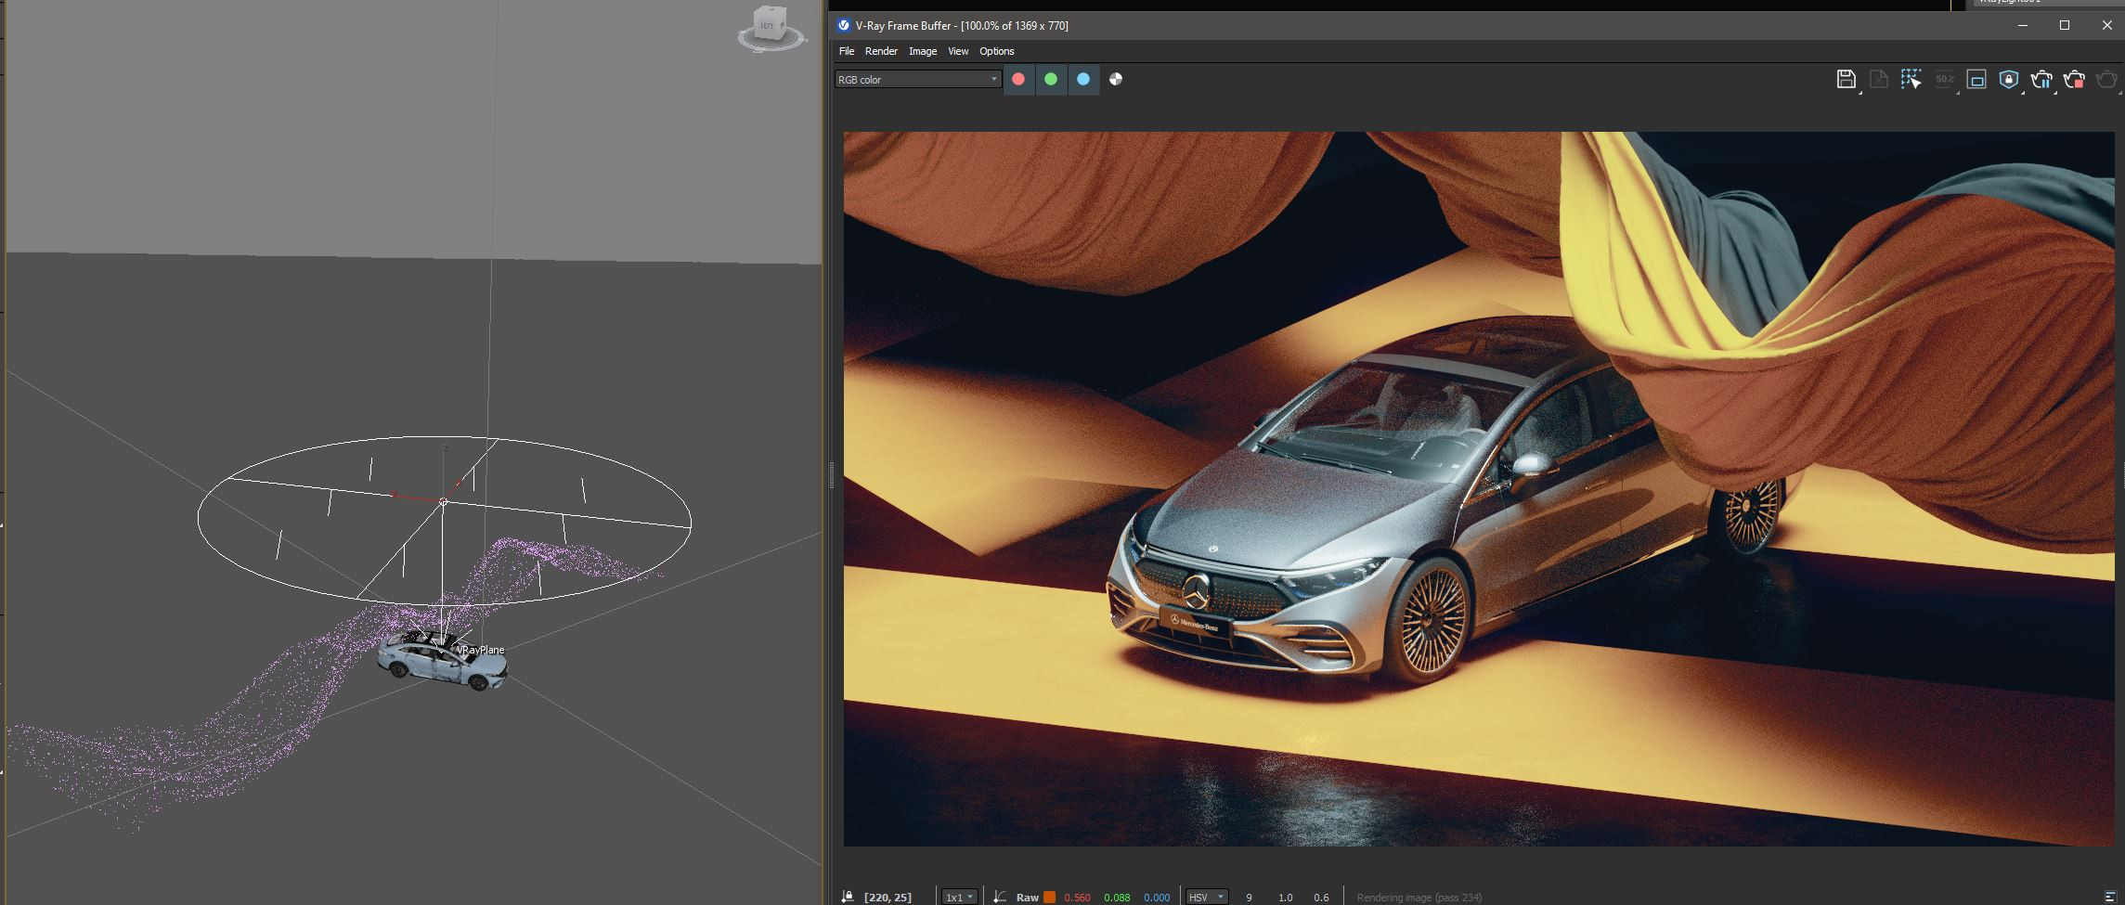This screenshot has width=2125, height=905.
Task: Pause rendering with the teapot pause icon
Action: point(2041,80)
